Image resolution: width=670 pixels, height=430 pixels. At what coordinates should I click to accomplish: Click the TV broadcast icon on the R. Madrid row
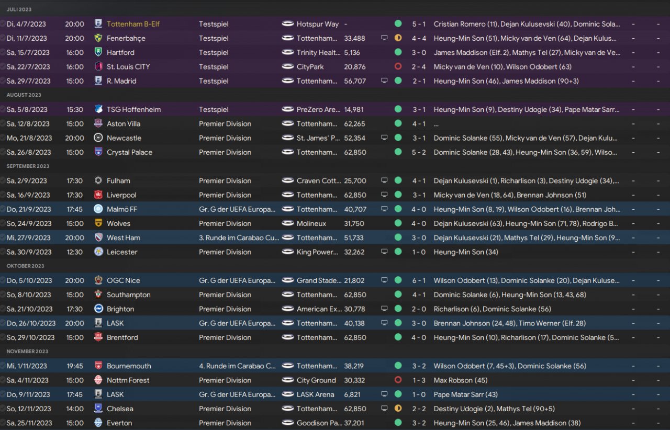384,81
